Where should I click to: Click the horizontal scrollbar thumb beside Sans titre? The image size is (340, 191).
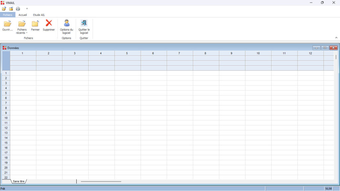pyautogui.click(x=101, y=181)
